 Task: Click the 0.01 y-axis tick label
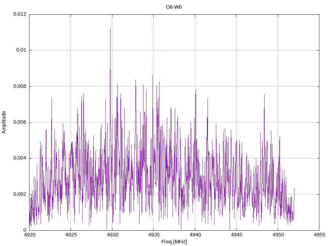[x=21, y=50]
